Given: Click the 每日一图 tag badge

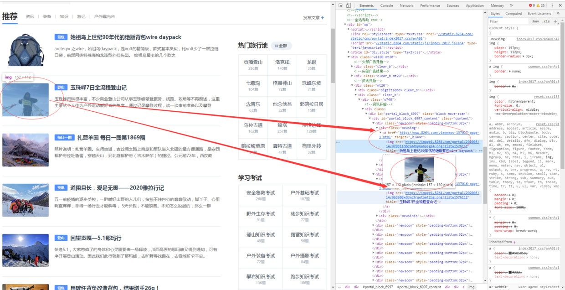Looking at the screenshot, I should (64, 138).
